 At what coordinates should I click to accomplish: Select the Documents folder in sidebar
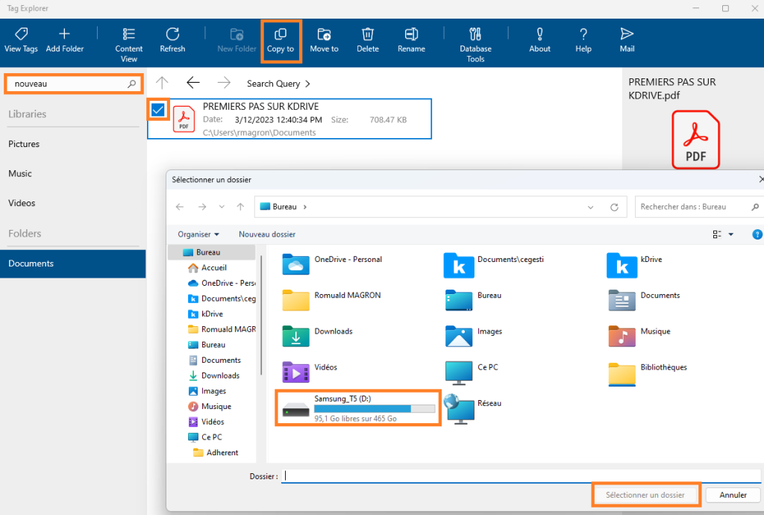pos(72,263)
